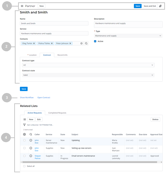Remove Oleg Terkin from Contacts
This screenshot has height=174, width=166.
pyautogui.click(x=34, y=43)
